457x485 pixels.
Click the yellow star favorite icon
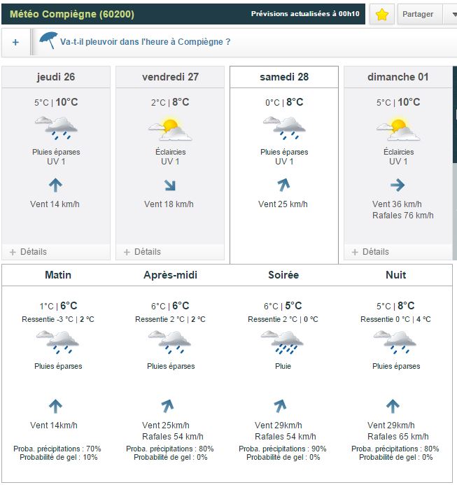[381, 15]
